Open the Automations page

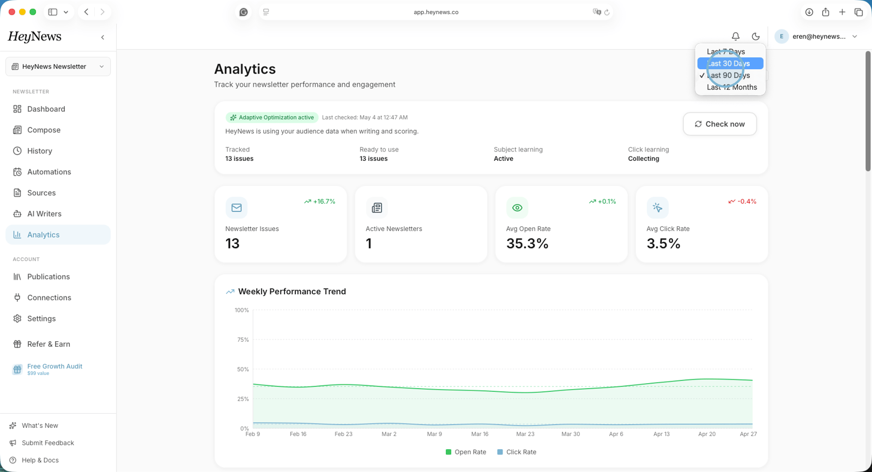pos(58,172)
